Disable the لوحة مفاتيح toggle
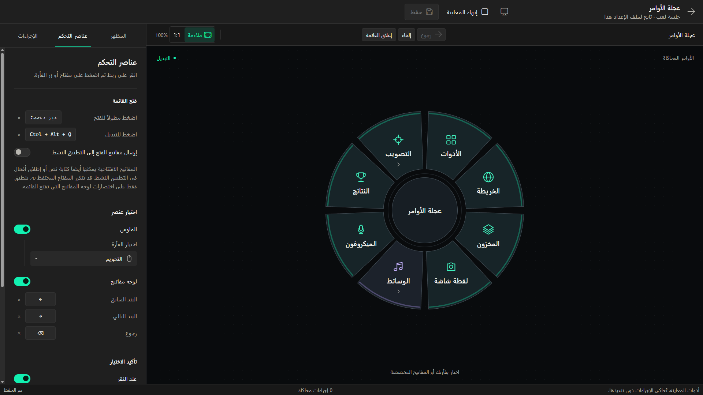 (22, 282)
